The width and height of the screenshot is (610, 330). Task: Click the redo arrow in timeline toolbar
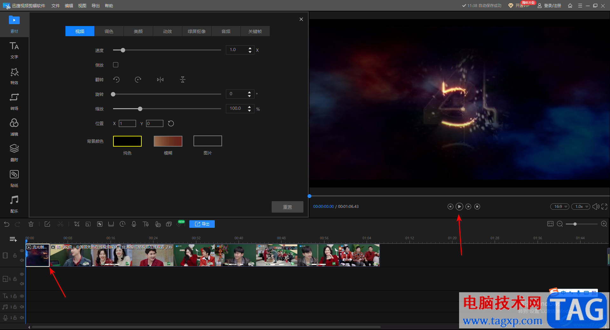[18, 224]
